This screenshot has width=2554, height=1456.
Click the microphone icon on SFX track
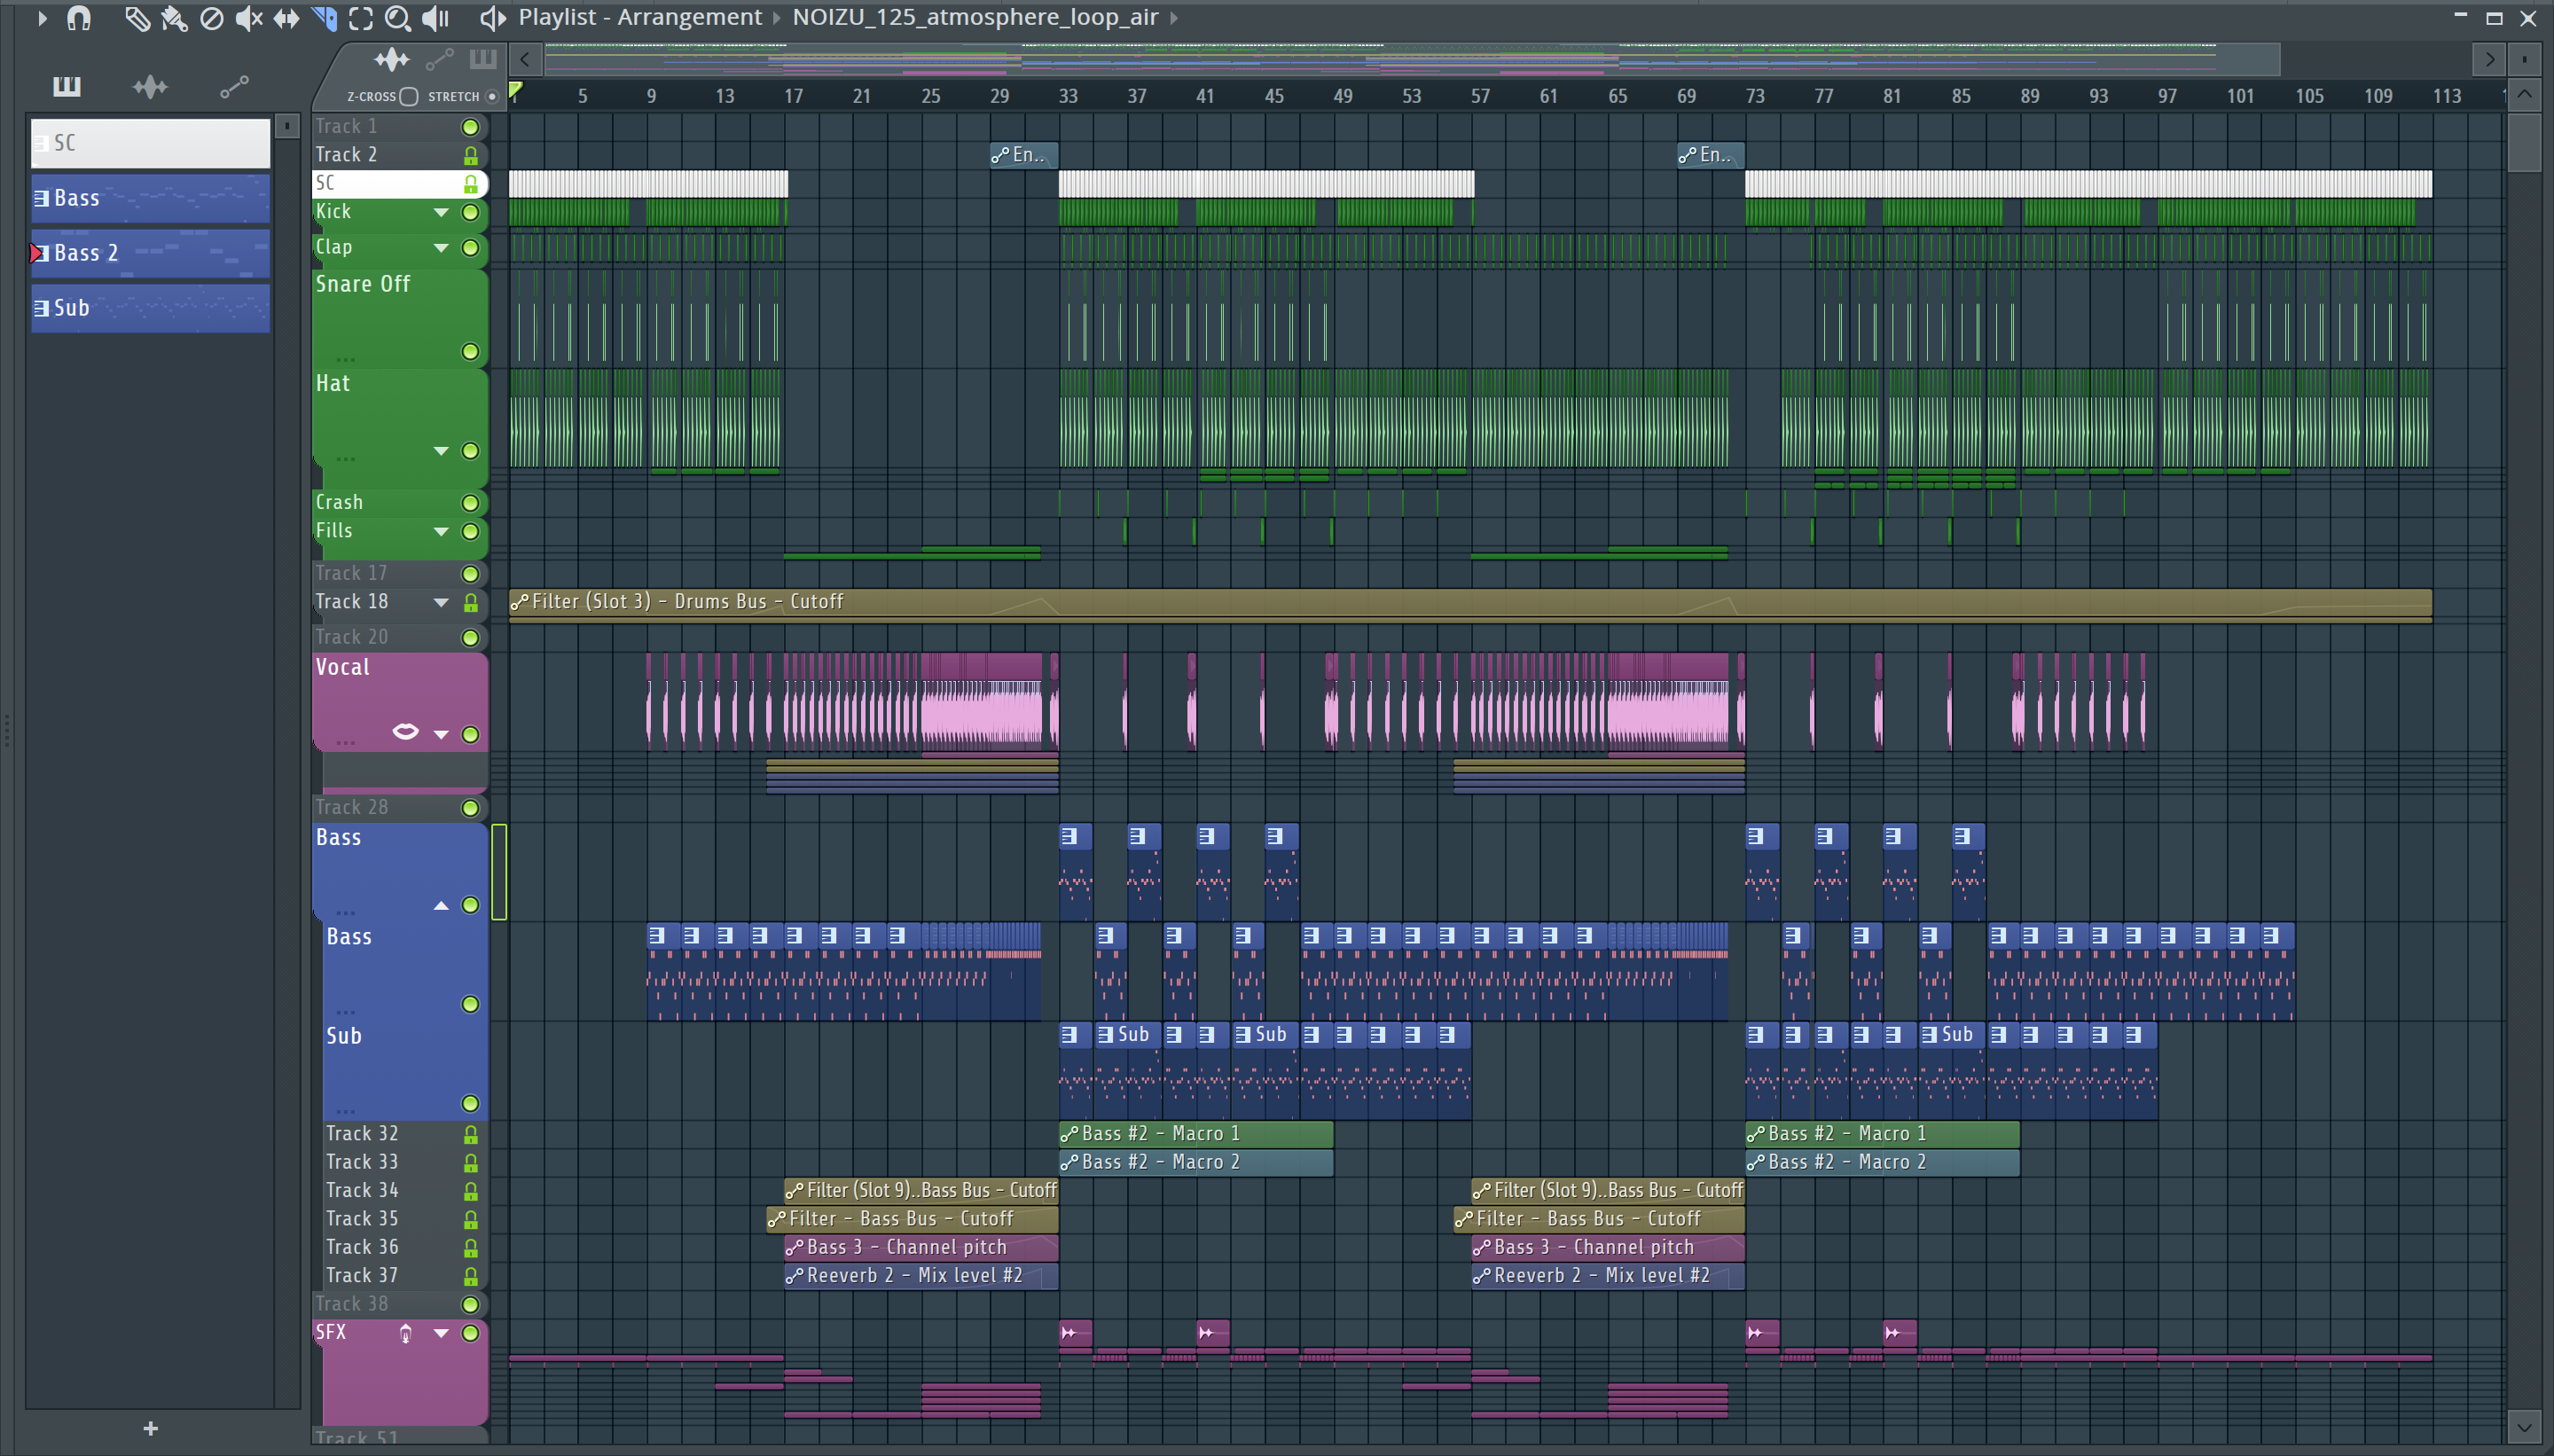tap(405, 1334)
